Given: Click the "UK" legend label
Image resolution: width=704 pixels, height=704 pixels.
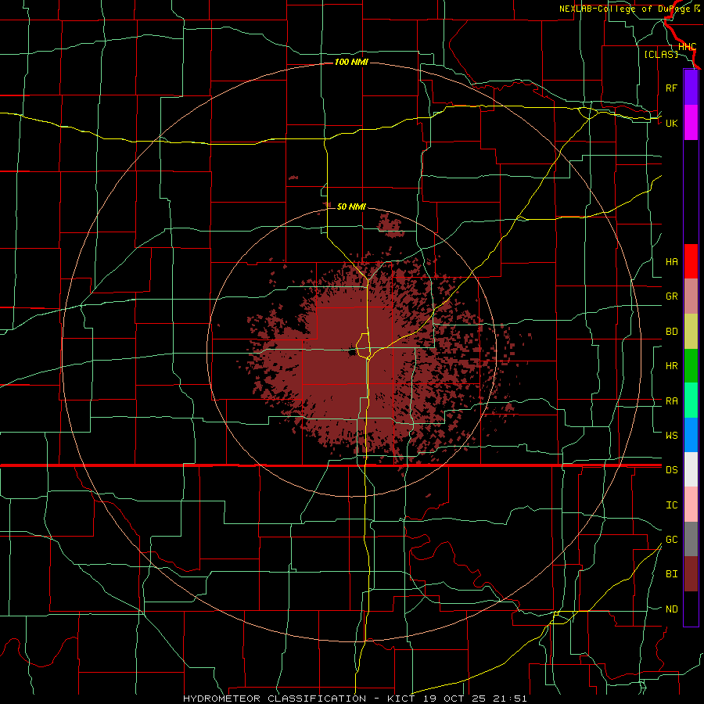Looking at the screenshot, I should point(672,123).
